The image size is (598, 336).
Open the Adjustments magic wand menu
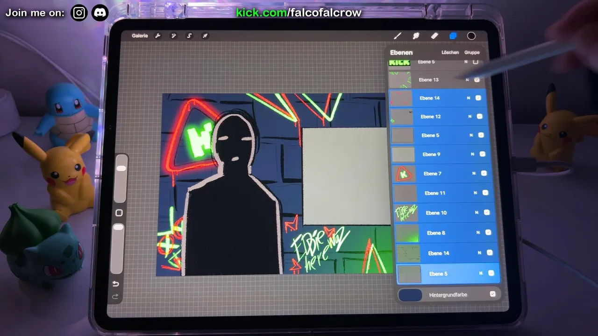click(173, 36)
